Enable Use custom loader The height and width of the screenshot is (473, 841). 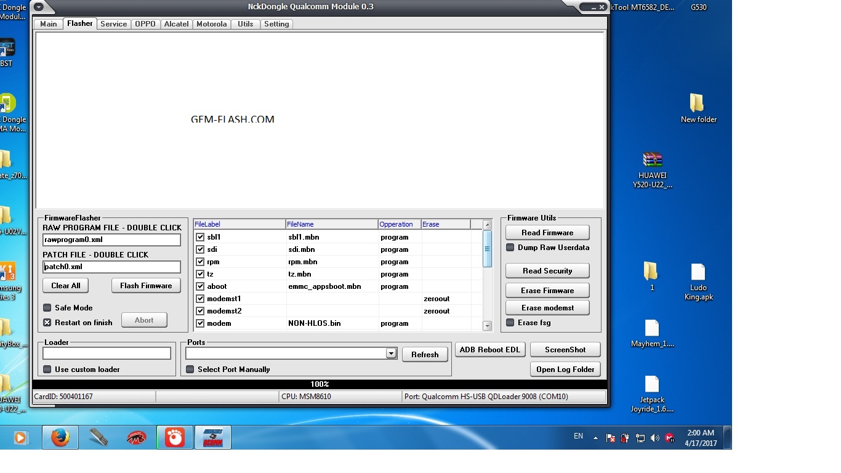pos(47,370)
